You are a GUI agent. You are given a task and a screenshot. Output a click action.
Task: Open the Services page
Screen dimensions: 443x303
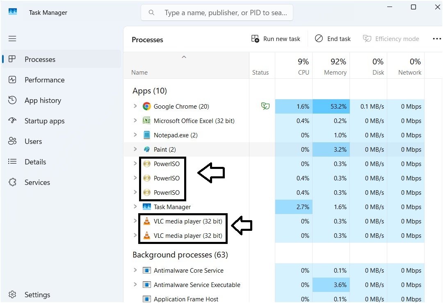tap(62, 182)
